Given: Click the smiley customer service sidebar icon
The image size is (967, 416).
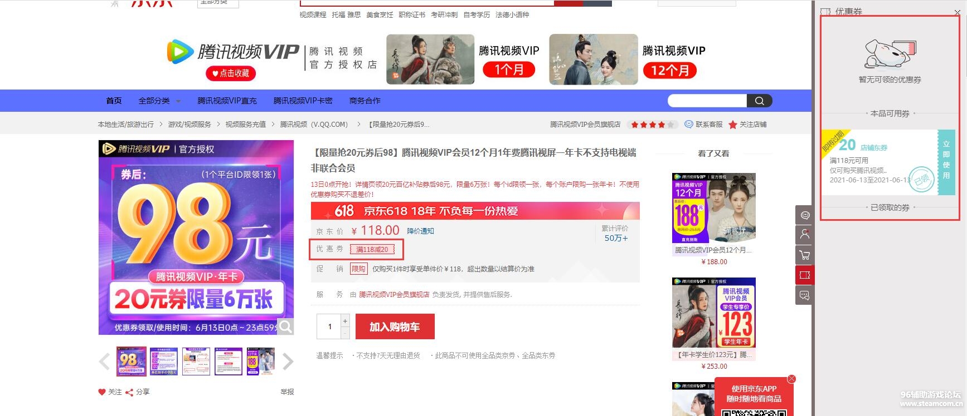Looking at the screenshot, I should [x=804, y=215].
